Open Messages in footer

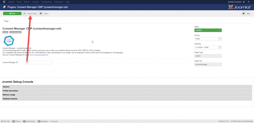pyautogui.click(x=43, y=121)
